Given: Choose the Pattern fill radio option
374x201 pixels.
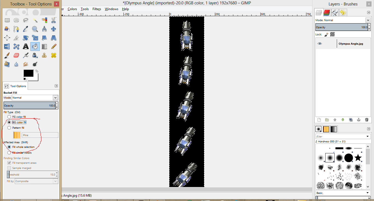Looking at the screenshot, I should tap(9, 128).
